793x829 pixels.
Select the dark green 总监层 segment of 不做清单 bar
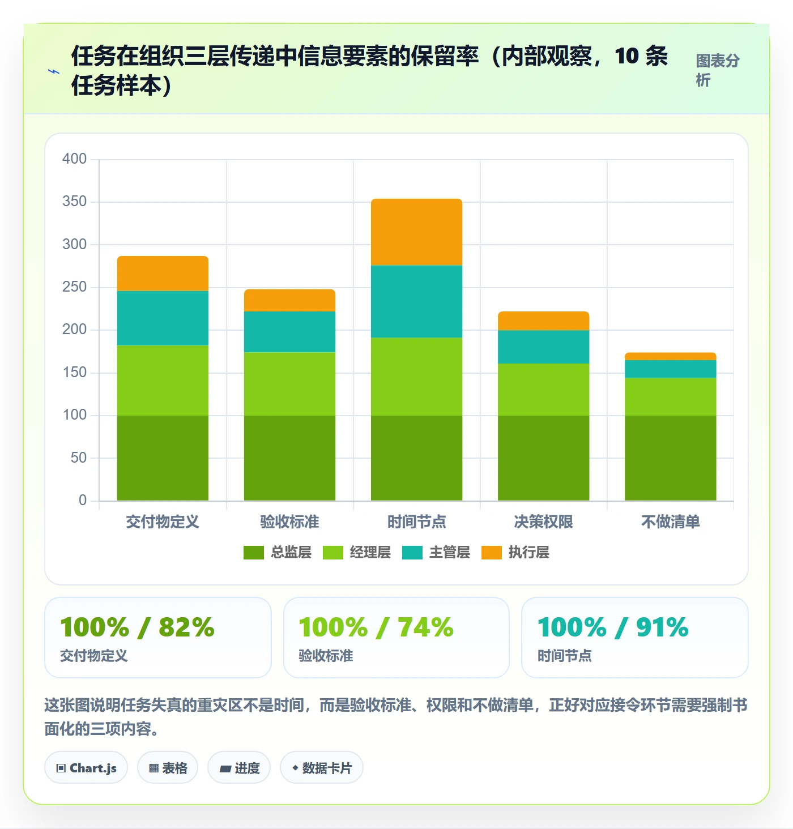(x=671, y=458)
